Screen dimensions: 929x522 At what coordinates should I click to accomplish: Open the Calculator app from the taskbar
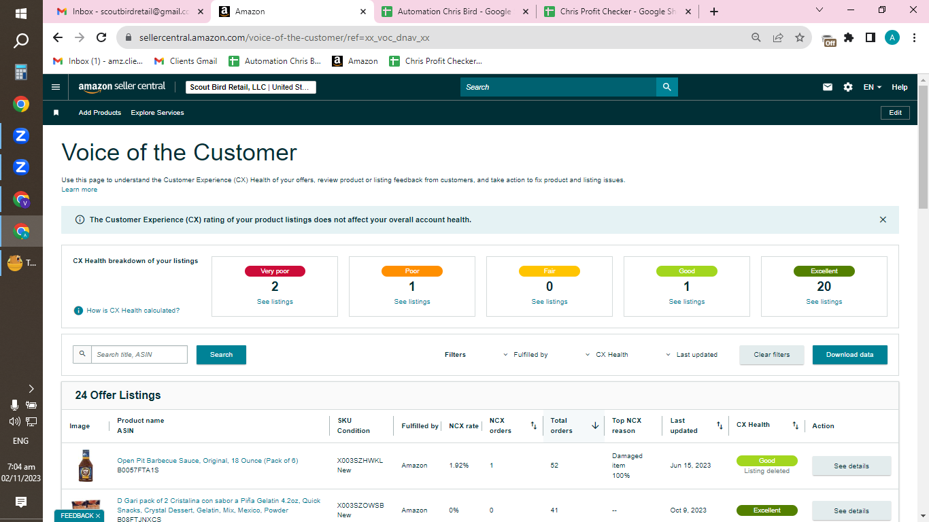click(x=21, y=73)
